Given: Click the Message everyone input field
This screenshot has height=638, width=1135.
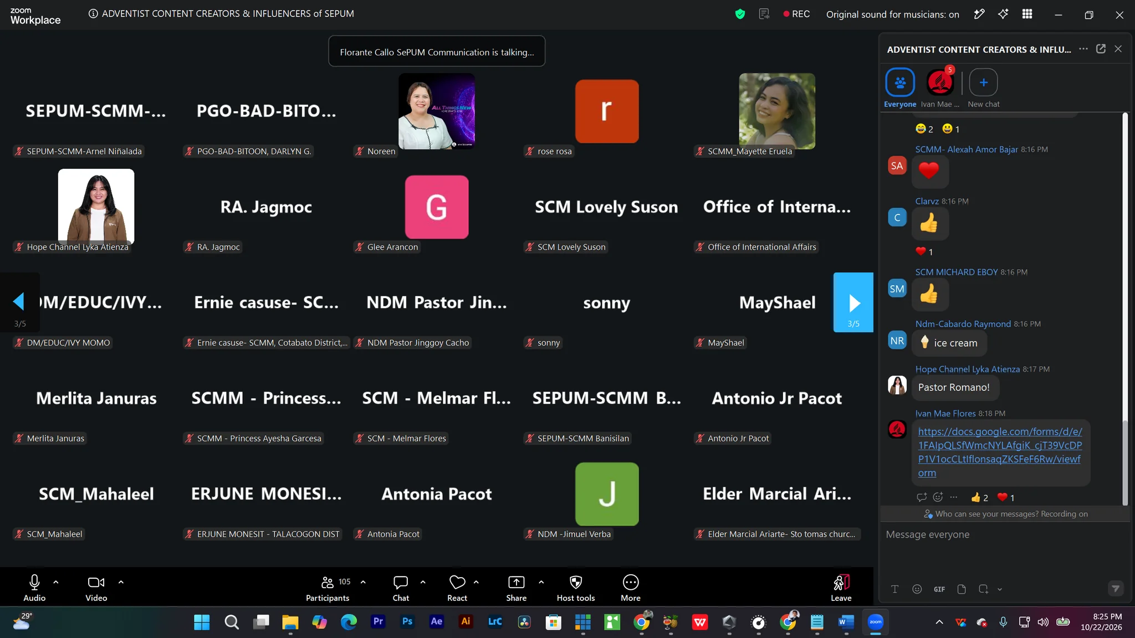Looking at the screenshot, I should [x=1003, y=534].
